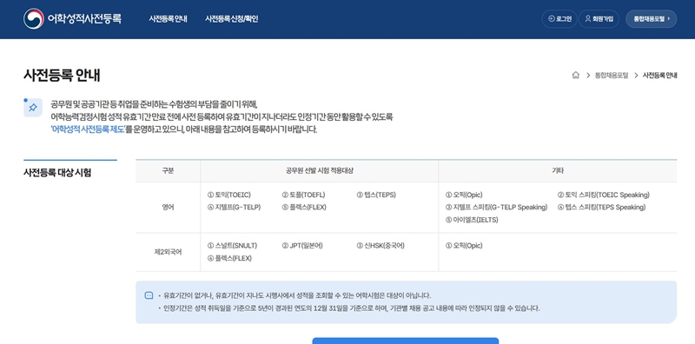Click the 로그인 arrow icon
This screenshot has width=695, height=344.
point(552,18)
